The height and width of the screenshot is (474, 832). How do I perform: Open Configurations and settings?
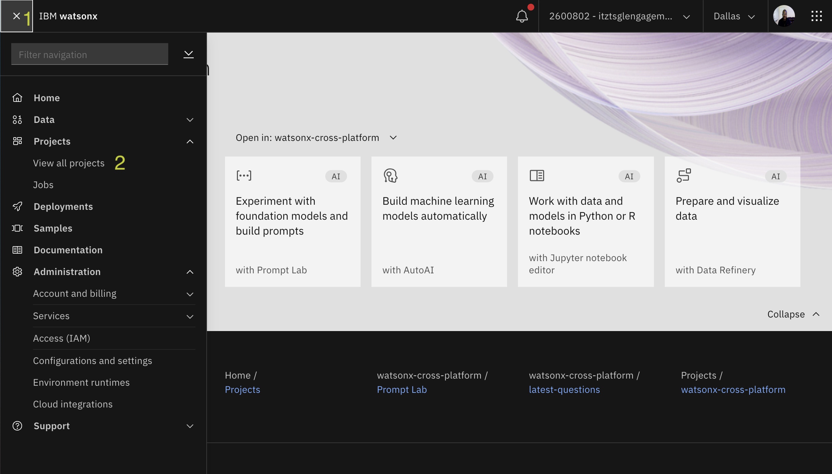(92, 361)
